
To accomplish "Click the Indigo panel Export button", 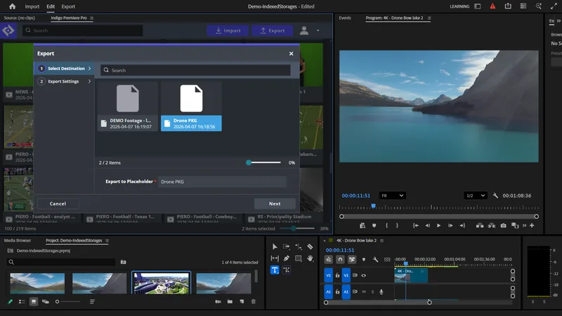I will pyautogui.click(x=273, y=30).
